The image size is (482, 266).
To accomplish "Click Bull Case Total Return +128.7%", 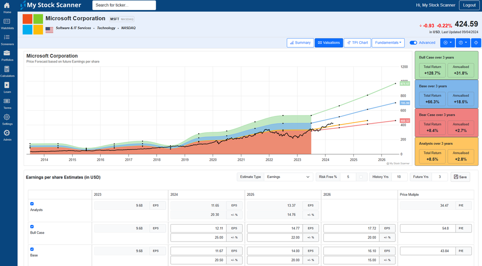I will (432, 70).
